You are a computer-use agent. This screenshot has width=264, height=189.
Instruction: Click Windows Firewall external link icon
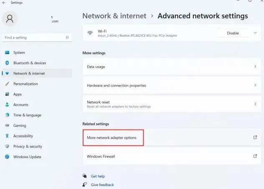tap(255, 156)
